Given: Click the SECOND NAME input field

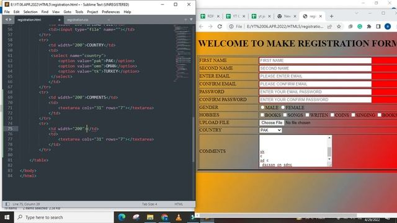Looking at the screenshot, I should pos(315,68).
